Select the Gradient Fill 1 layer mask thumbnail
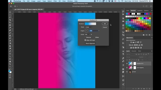The image size is (161, 90). [x=135, y=63]
